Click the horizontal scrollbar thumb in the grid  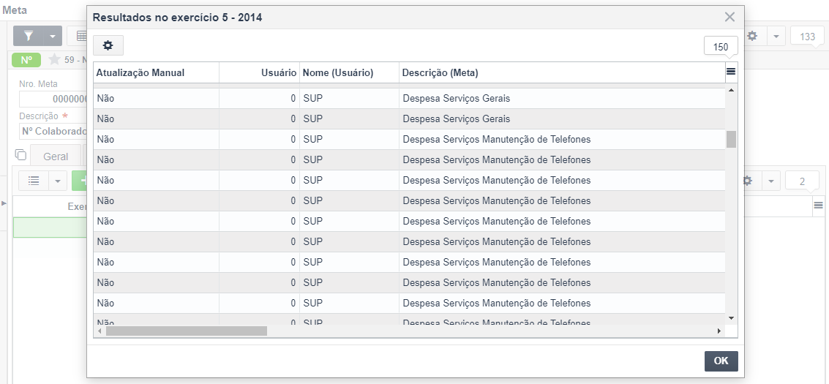pyautogui.click(x=186, y=331)
